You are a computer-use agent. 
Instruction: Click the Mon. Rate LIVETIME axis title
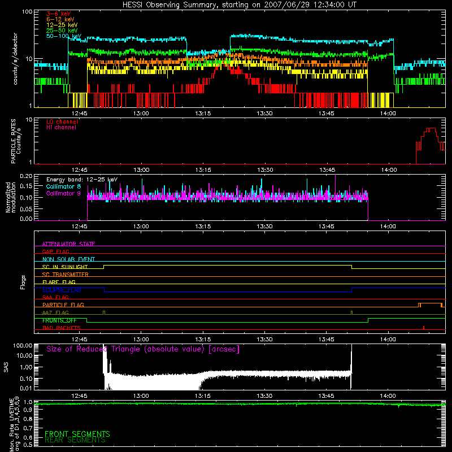click(15, 424)
